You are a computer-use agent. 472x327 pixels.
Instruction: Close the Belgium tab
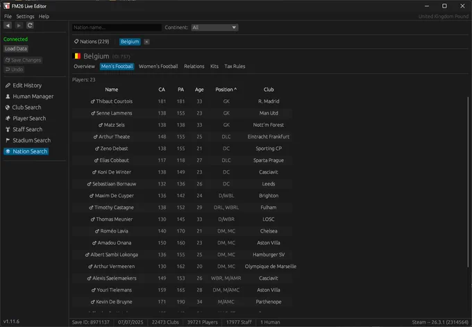click(146, 42)
